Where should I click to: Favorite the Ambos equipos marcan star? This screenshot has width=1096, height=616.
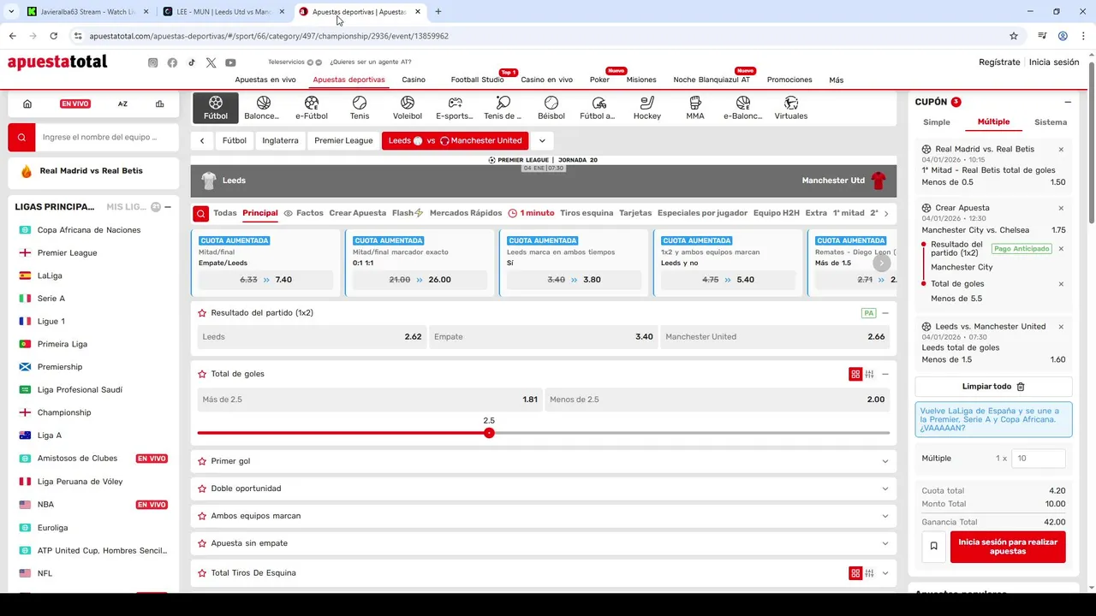tap(202, 516)
